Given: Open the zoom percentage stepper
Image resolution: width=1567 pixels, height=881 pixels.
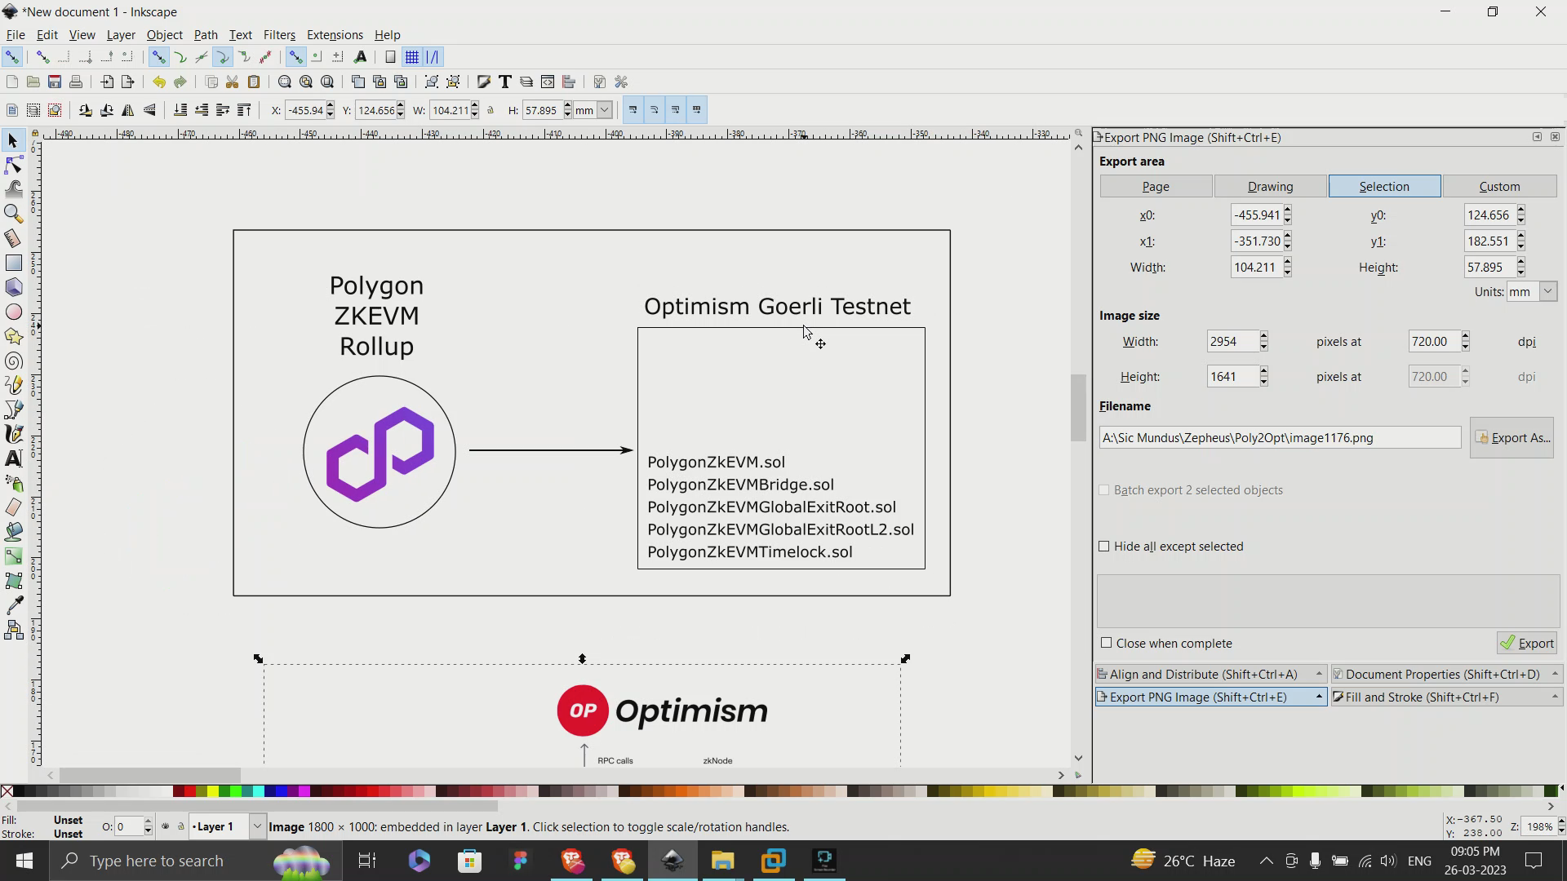Looking at the screenshot, I should [x=1561, y=827].
